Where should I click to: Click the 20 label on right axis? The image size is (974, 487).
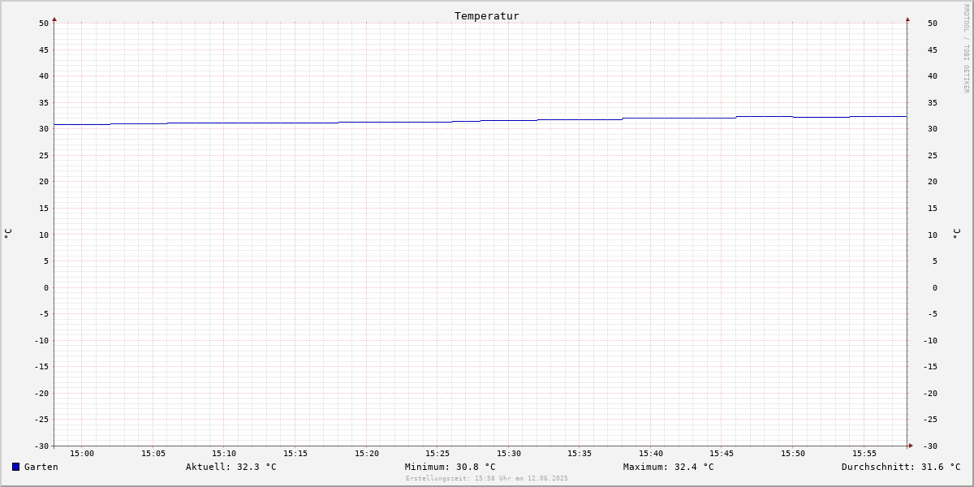(x=933, y=181)
